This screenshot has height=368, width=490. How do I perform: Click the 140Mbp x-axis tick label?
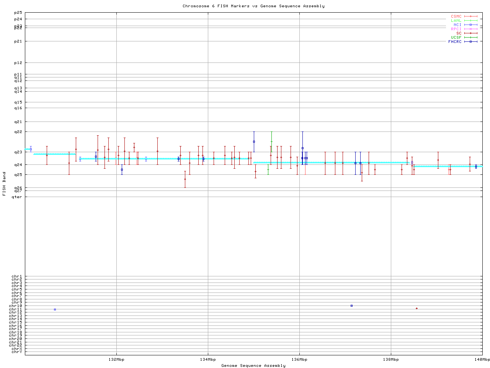(x=482, y=360)
